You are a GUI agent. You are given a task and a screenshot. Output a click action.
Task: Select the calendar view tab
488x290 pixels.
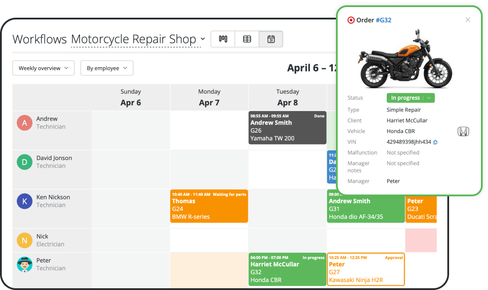pyautogui.click(x=271, y=39)
